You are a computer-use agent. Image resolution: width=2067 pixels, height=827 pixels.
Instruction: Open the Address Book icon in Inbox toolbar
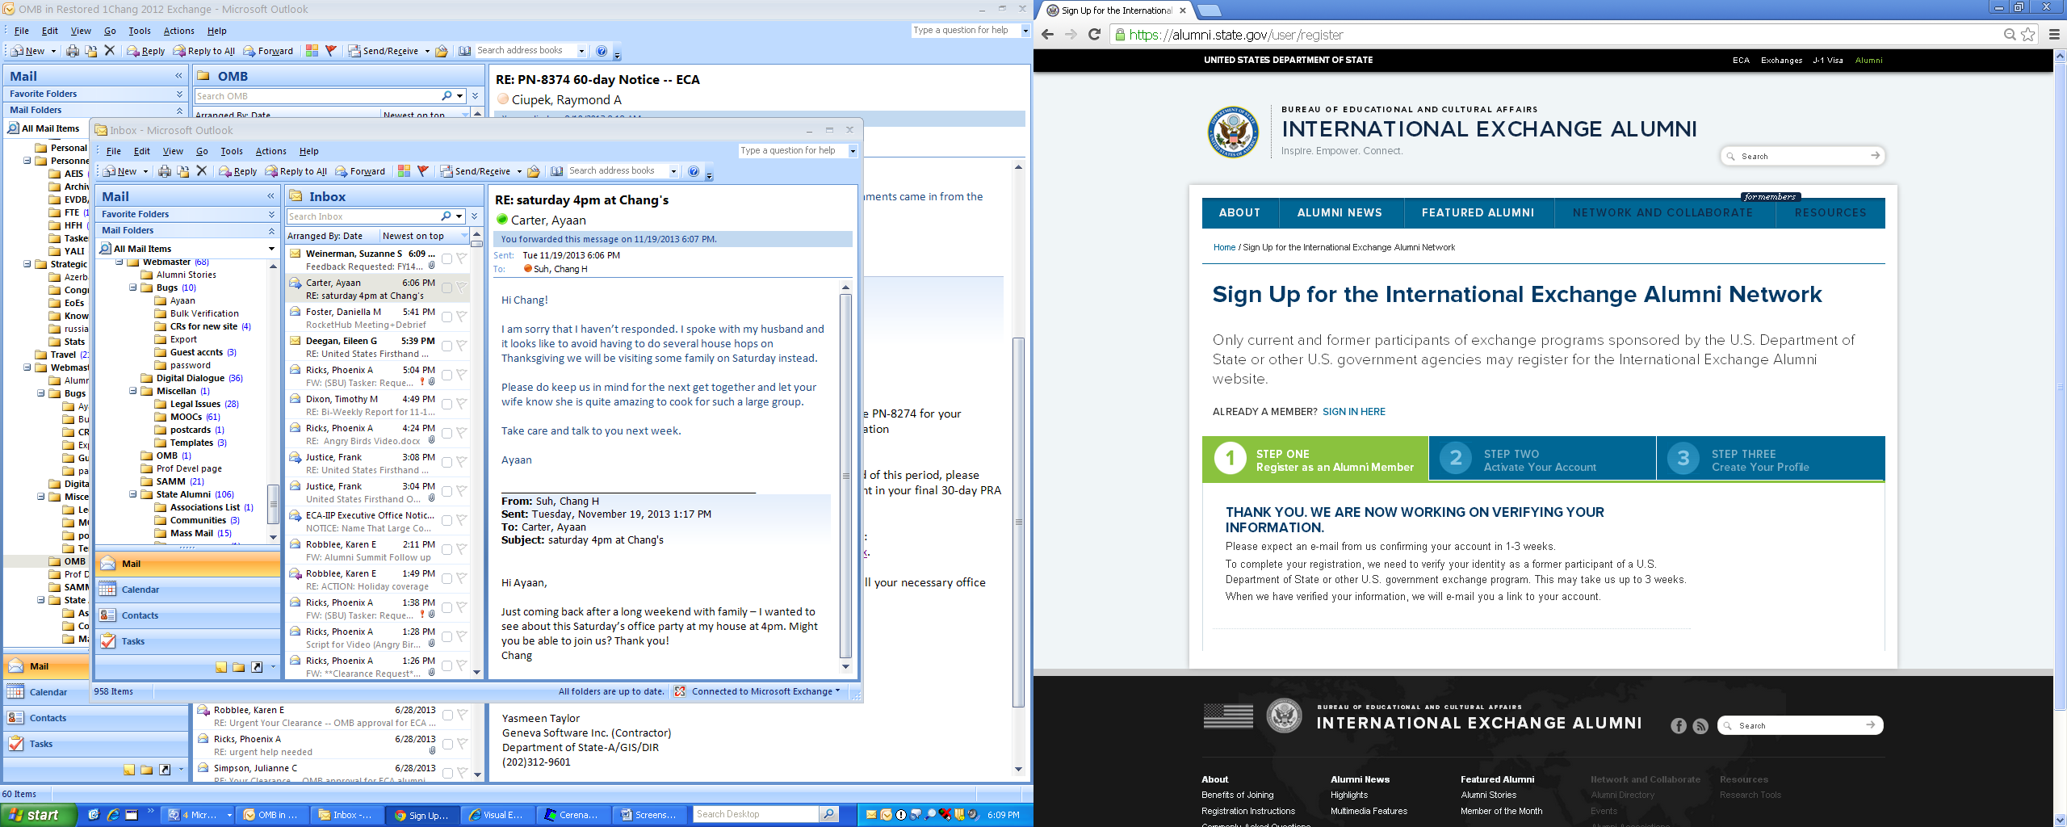(x=556, y=171)
